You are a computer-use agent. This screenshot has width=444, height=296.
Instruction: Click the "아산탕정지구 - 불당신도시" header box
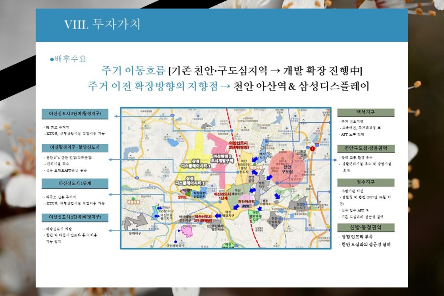click(x=75, y=148)
